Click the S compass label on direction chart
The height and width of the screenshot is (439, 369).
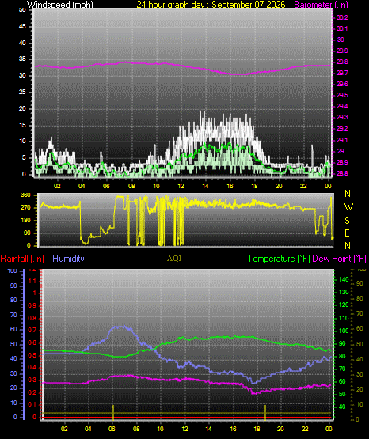[347, 221]
